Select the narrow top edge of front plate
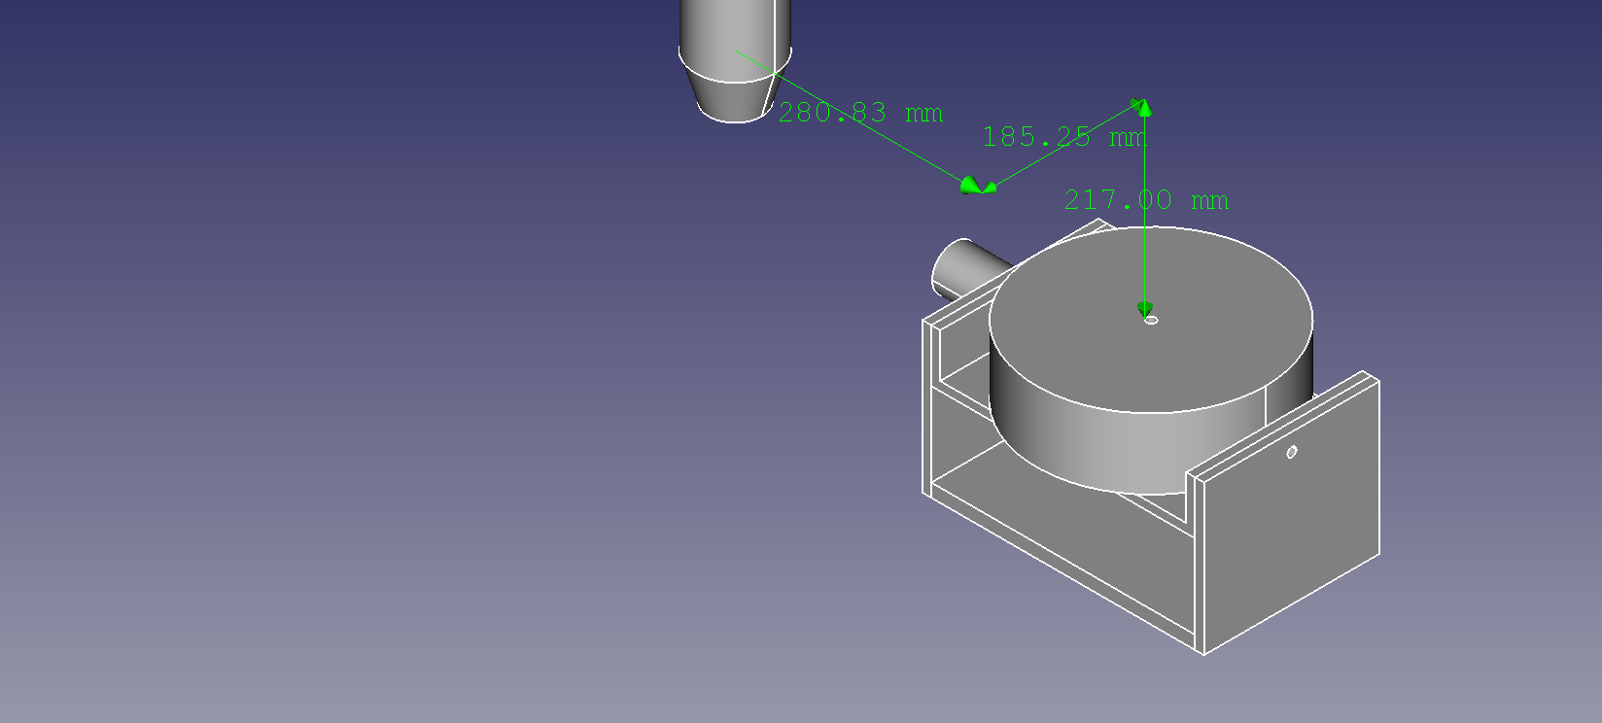 point(1283,425)
